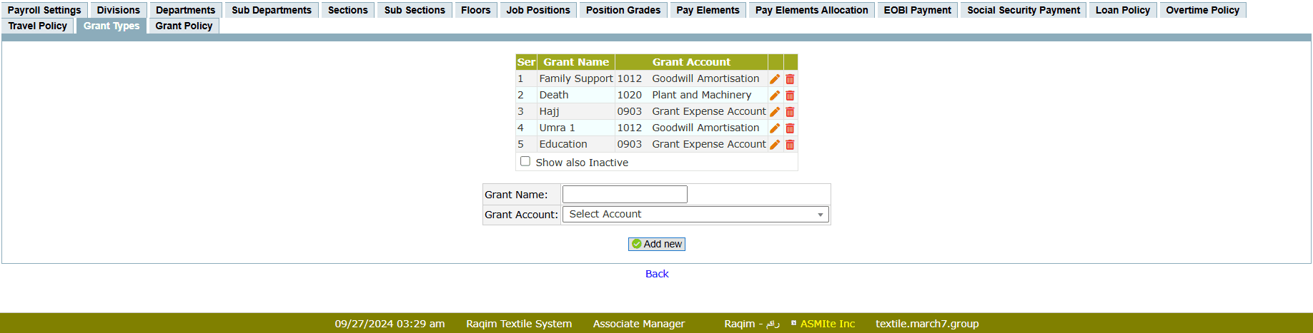1313x333 pixels.
Task: Switch to the Grant Policy tab
Action: click(x=184, y=26)
